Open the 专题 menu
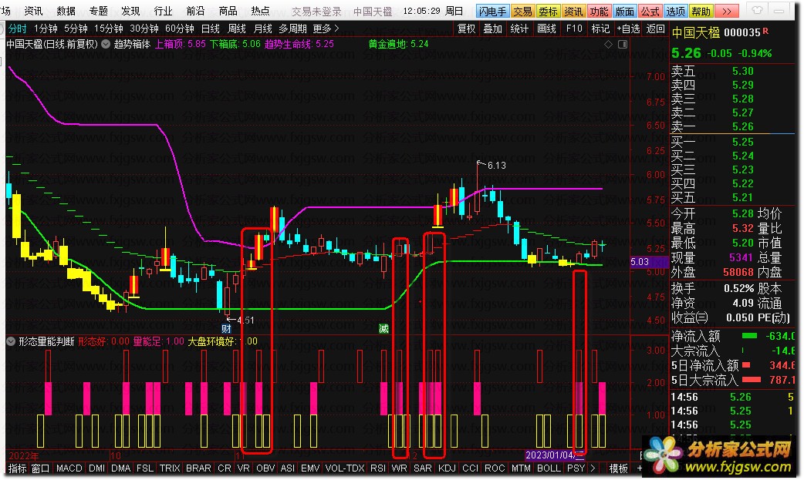 [x=99, y=11]
